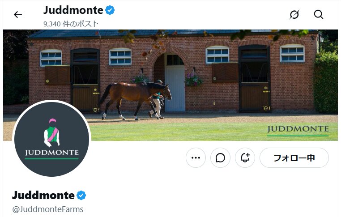Viewport: 341px width, 217px height.
Task: Click the Juddmonte display name on profile
Action: pos(43,195)
